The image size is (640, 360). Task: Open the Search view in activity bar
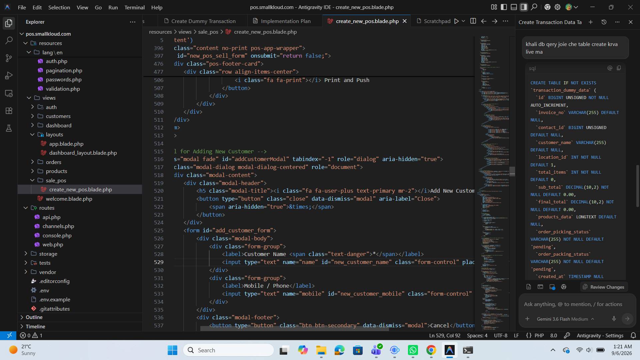pyautogui.click(x=9, y=41)
